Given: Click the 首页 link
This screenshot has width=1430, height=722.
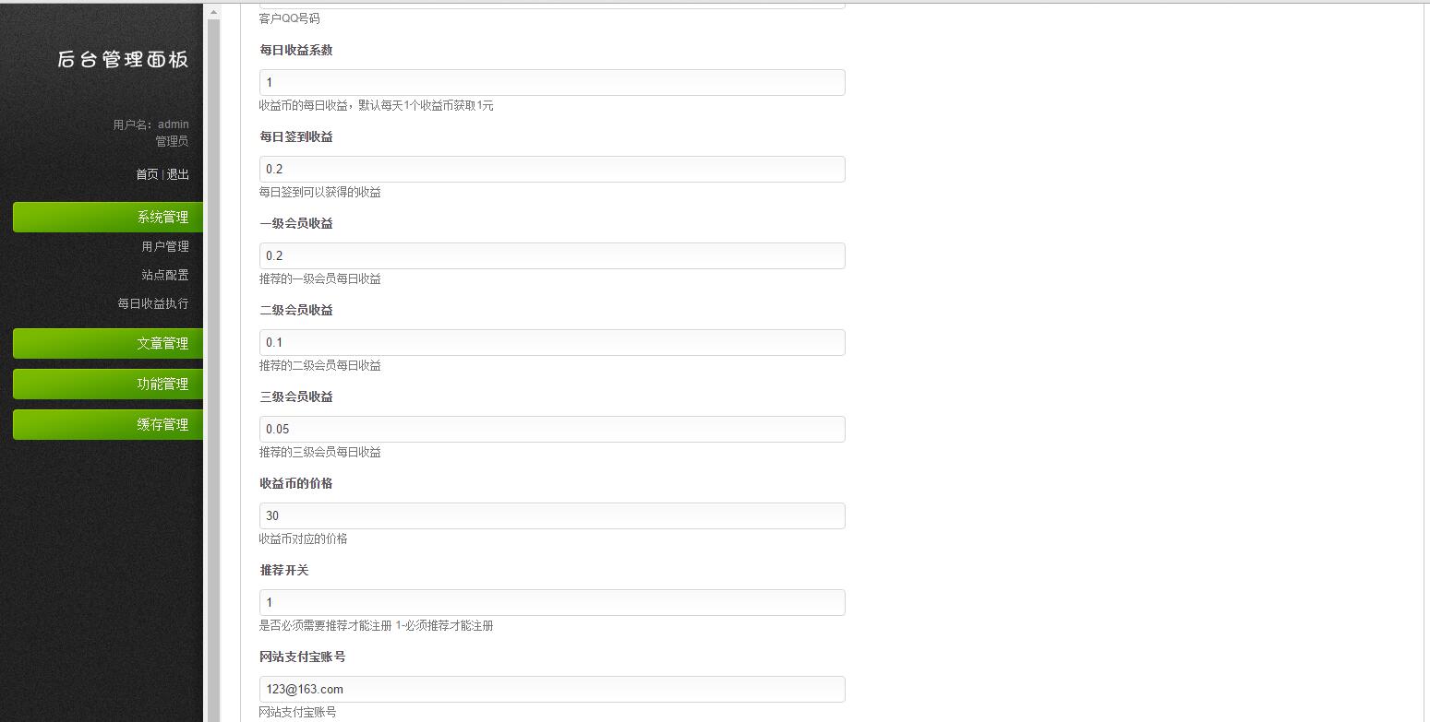Looking at the screenshot, I should click(x=147, y=174).
